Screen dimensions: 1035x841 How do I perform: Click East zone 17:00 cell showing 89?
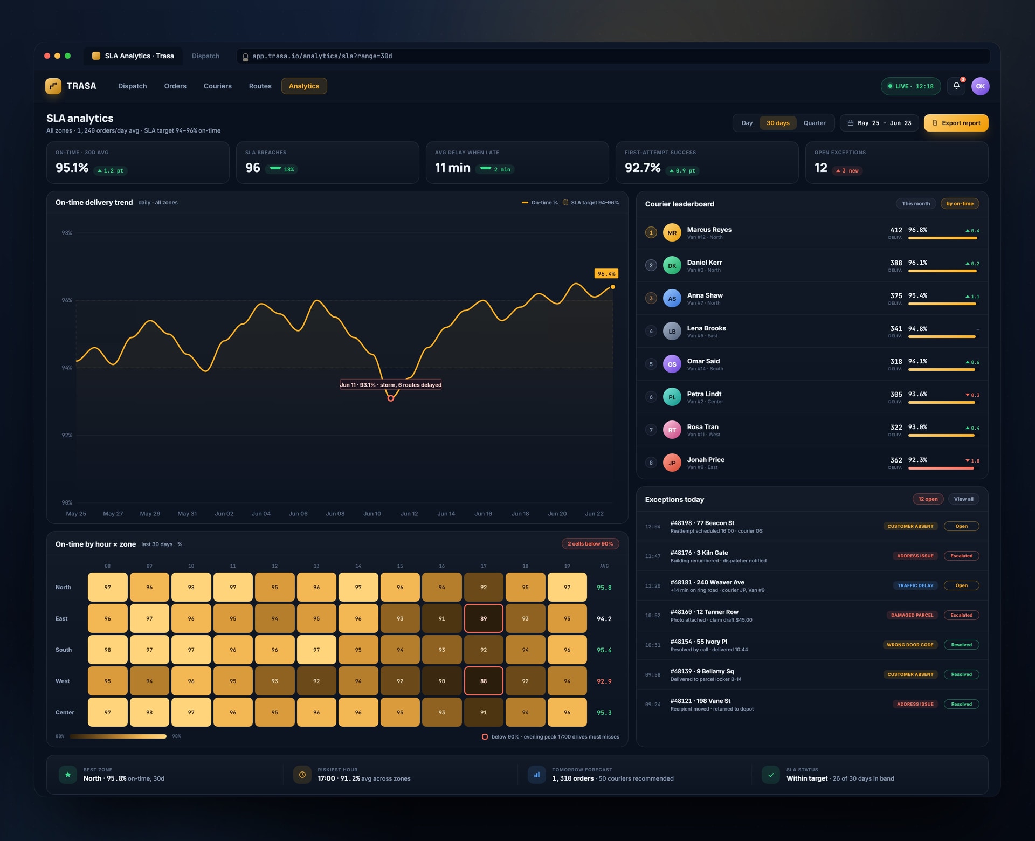[x=484, y=618]
